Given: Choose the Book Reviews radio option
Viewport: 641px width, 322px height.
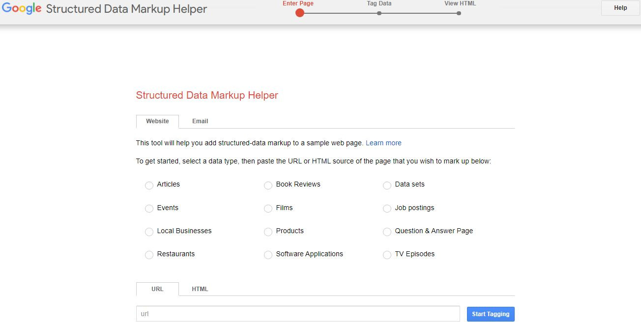Looking at the screenshot, I should tap(268, 185).
